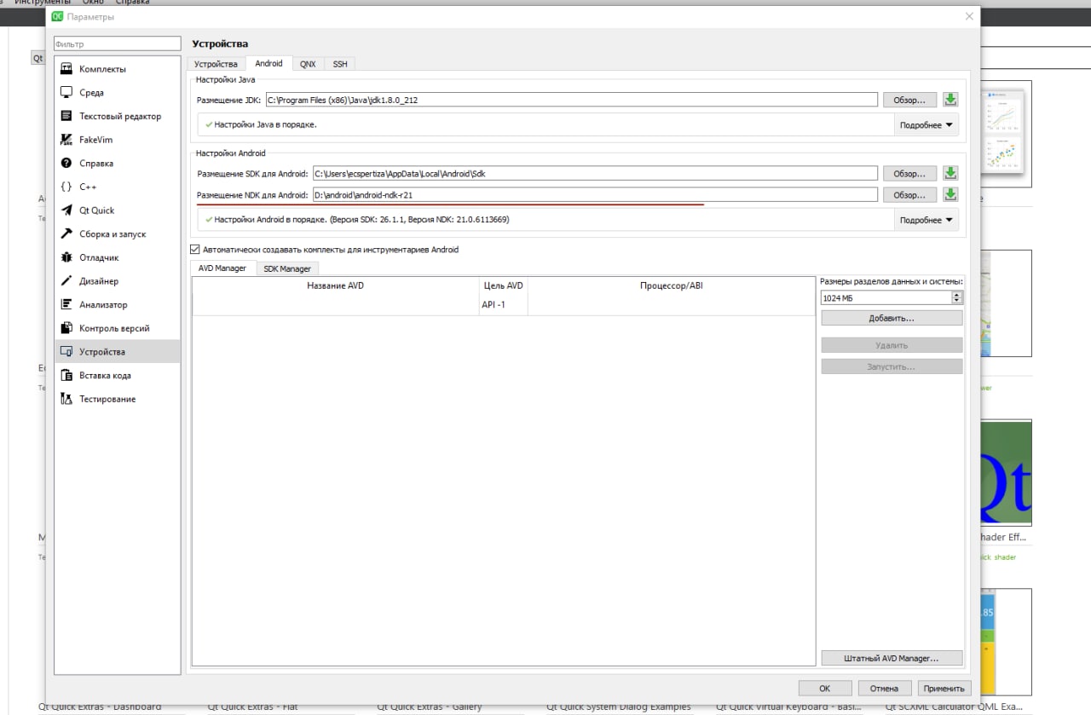Viewport: 1091px width, 715px height.
Task: Click the 1024 МБ partition size field
Action: (x=886, y=298)
